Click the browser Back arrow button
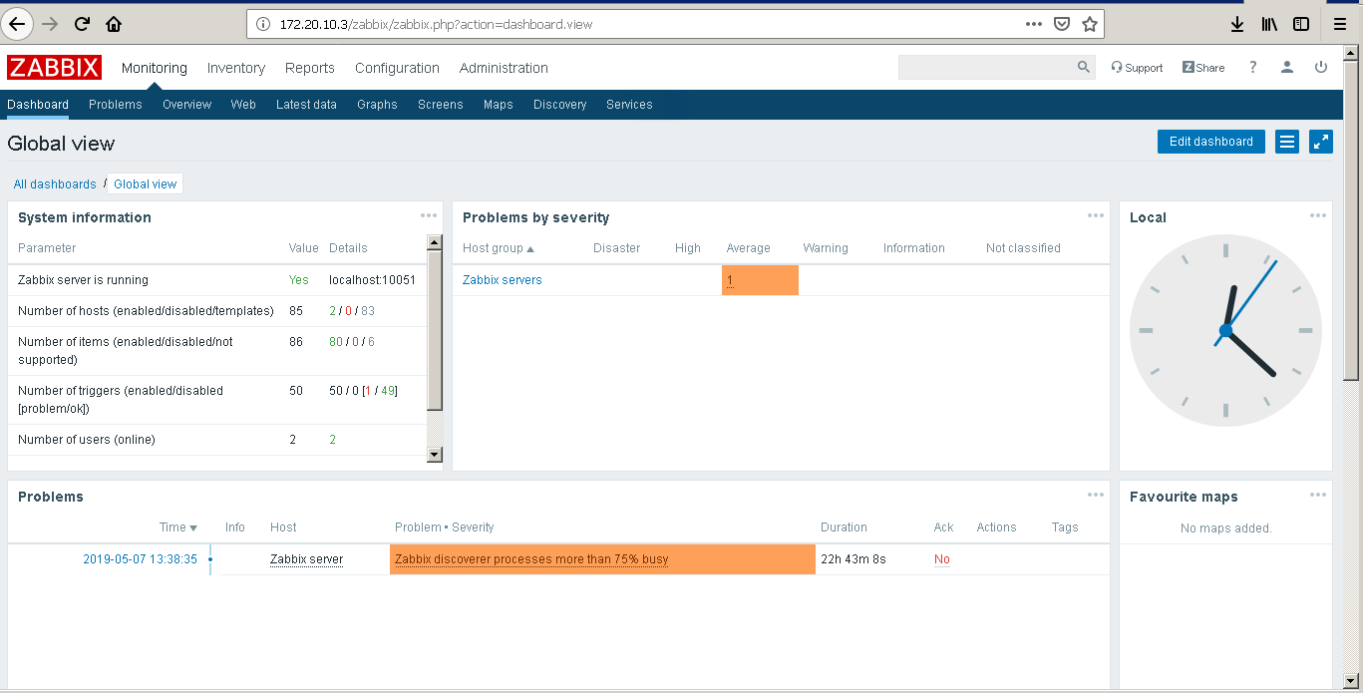This screenshot has width=1363, height=693. 19,24
